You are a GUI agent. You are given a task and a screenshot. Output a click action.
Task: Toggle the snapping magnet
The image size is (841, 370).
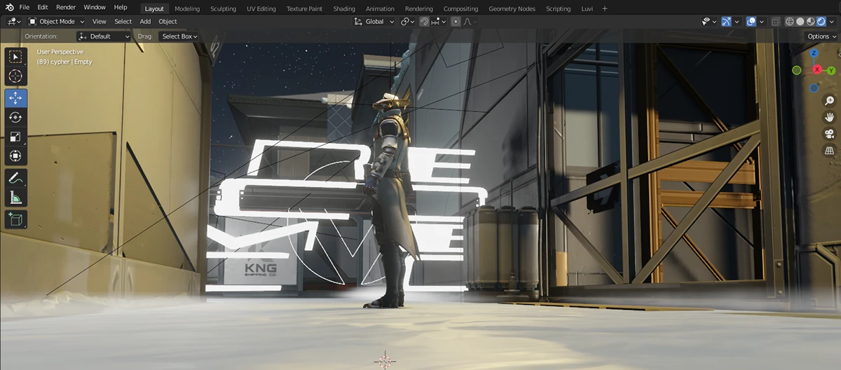tap(424, 22)
